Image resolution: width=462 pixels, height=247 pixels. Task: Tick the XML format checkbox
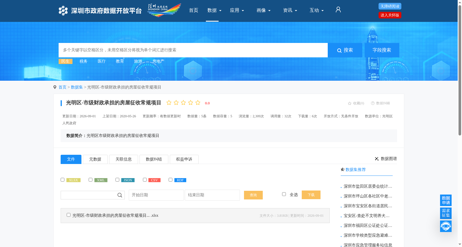pos(90,180)
